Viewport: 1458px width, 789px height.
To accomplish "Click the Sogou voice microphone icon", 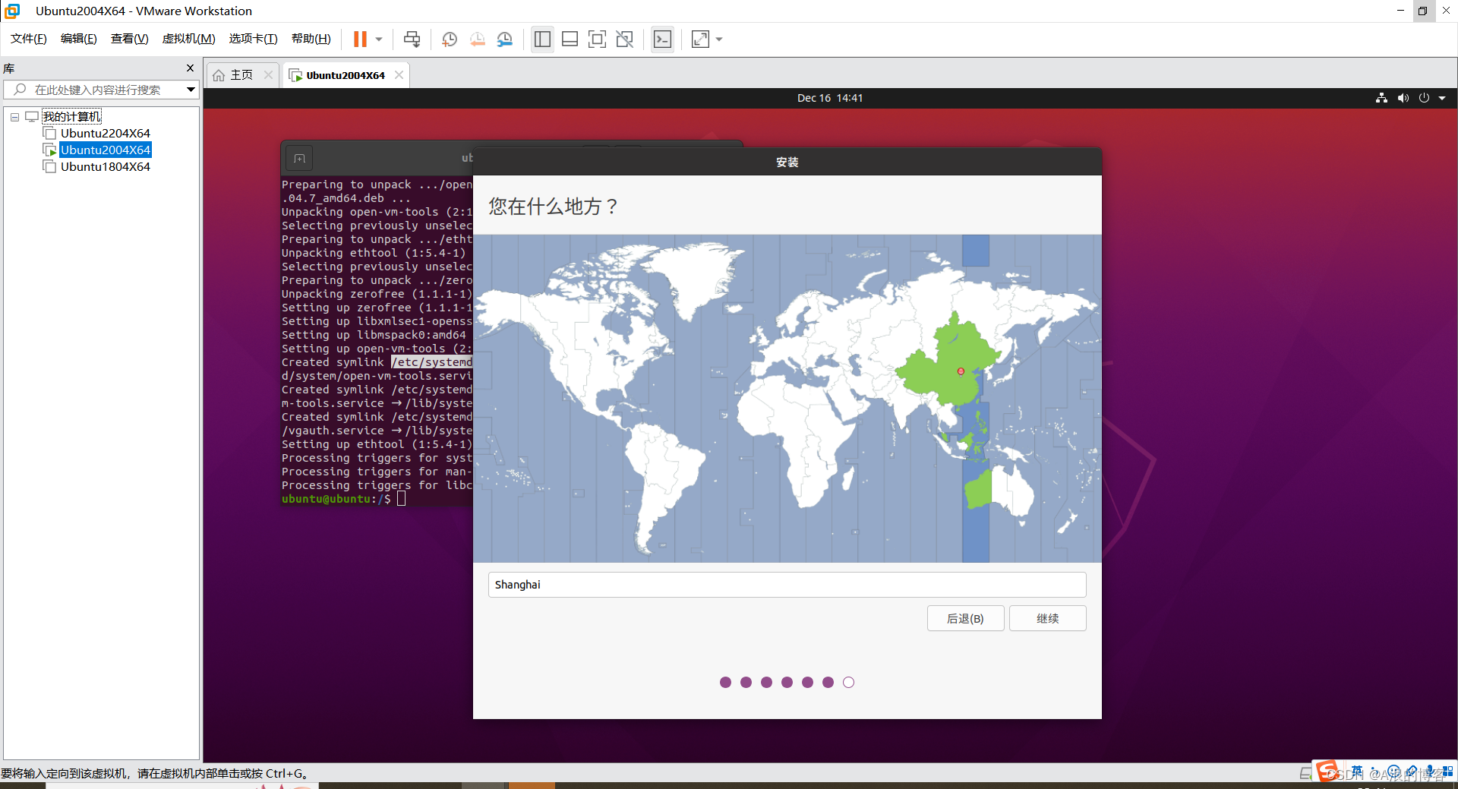I will point(1430,772).
